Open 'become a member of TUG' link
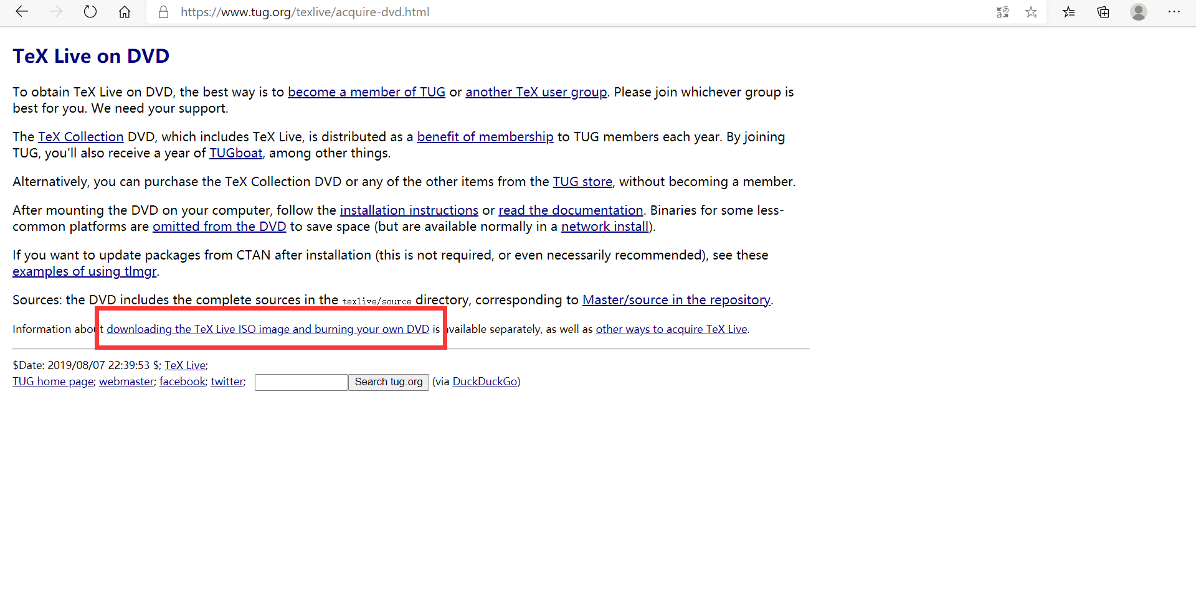The height and width of the screenshot is (613, 1196). [366, 92]
